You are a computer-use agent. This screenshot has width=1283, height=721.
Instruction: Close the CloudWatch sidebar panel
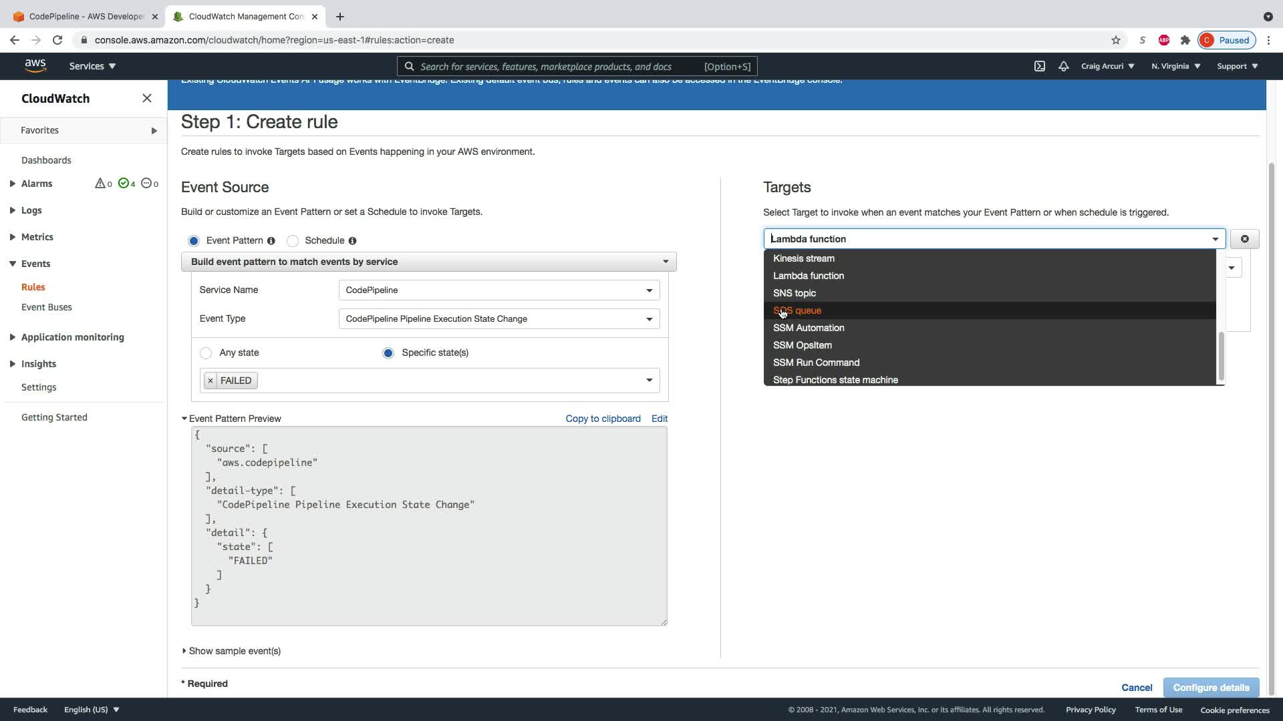(x=147, y=98)
